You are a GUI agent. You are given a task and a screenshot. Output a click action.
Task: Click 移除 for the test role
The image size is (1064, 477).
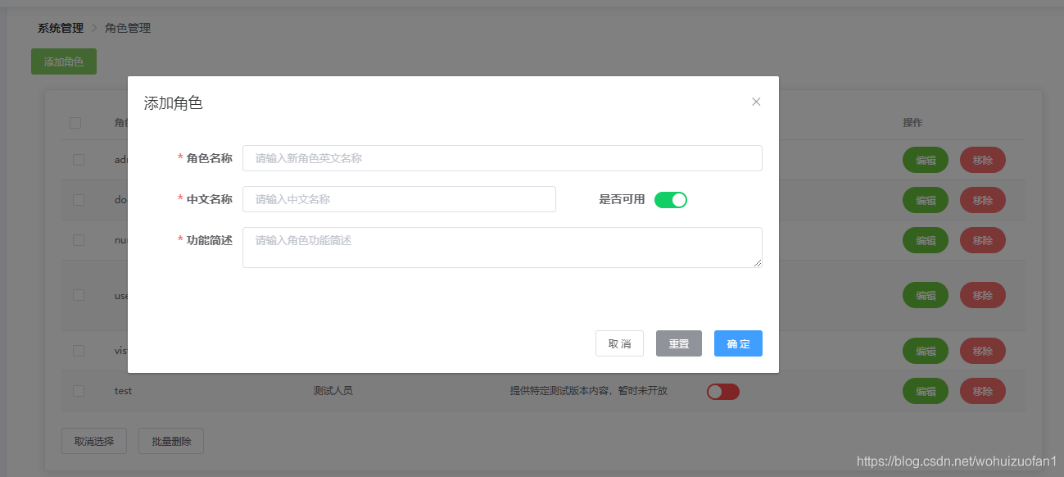pyautogui.click(x=982, y=391)
